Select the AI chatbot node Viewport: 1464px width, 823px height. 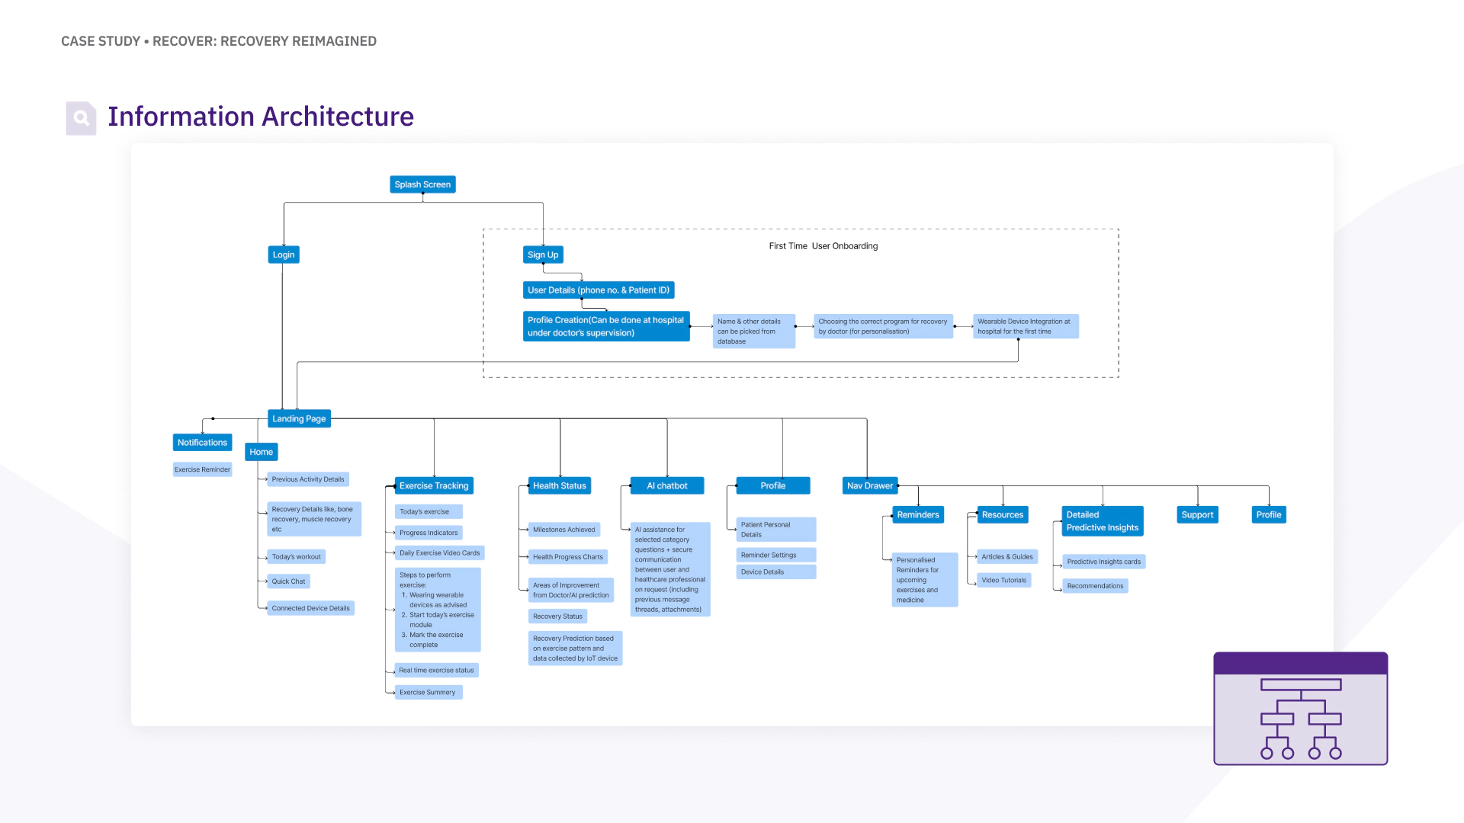[x=666, y=485]
